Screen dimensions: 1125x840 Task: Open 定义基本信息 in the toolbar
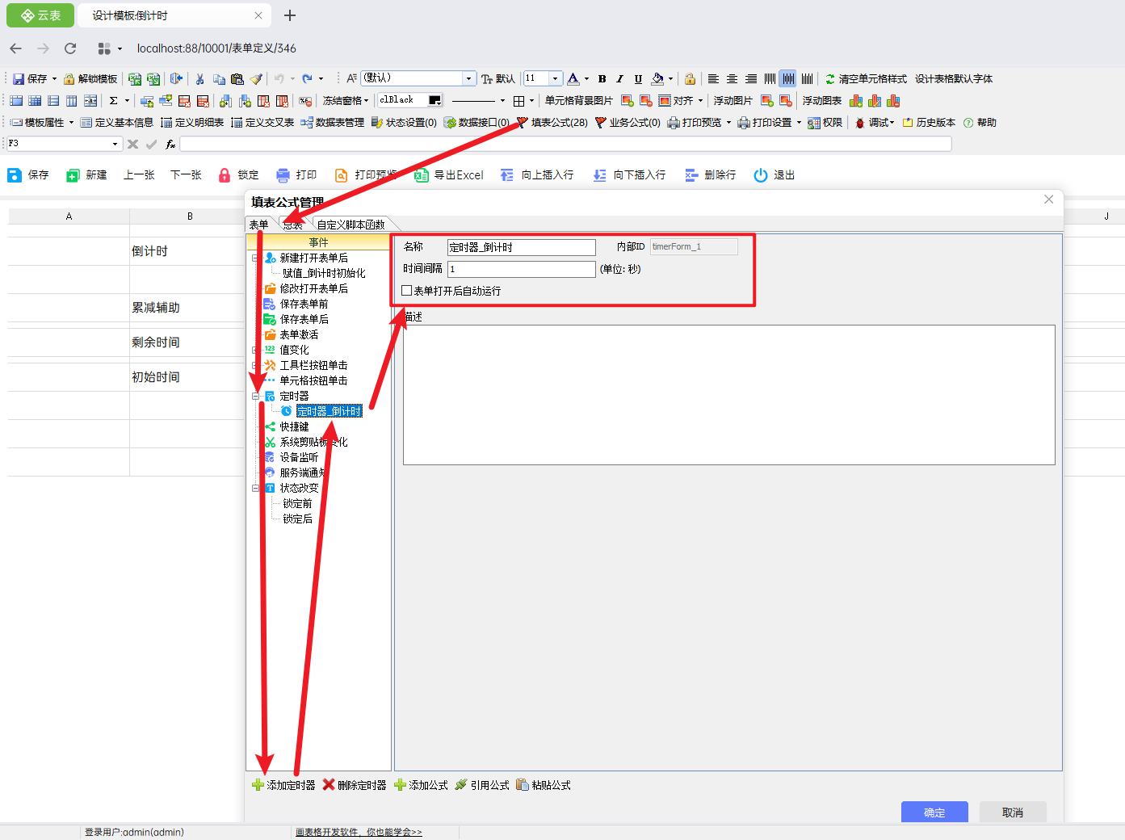116,123
